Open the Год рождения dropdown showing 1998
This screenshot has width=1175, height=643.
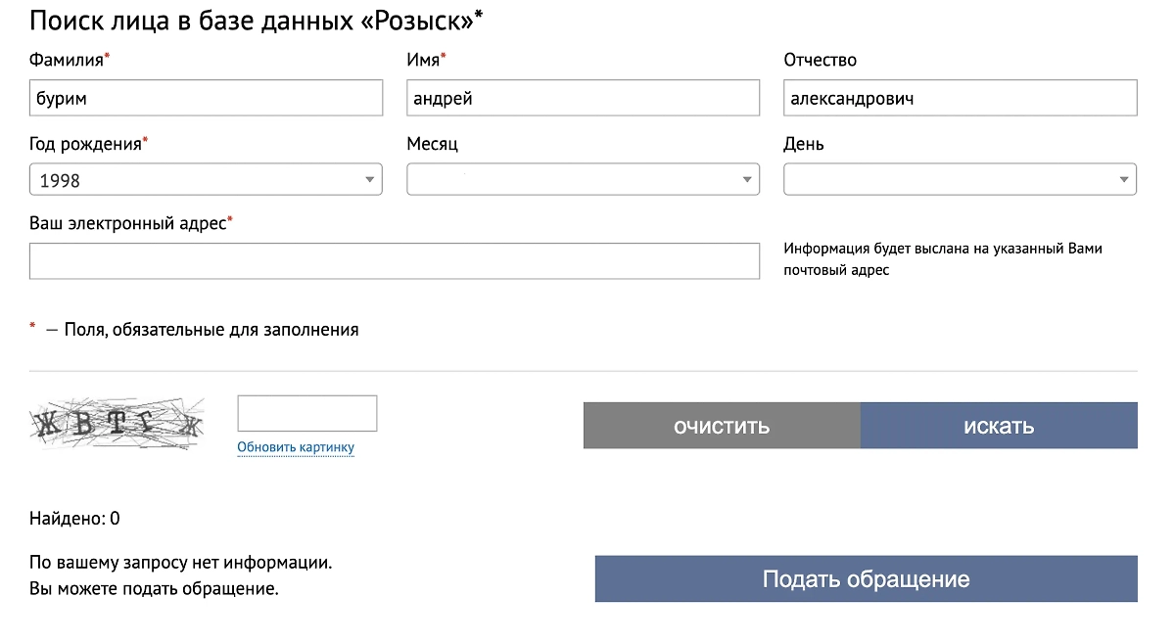[x=206, y=180]
